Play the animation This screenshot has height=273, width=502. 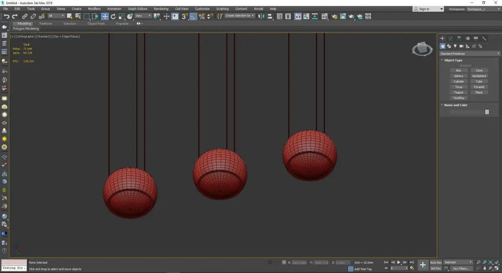pyautogui.click(x=399, y=262)
